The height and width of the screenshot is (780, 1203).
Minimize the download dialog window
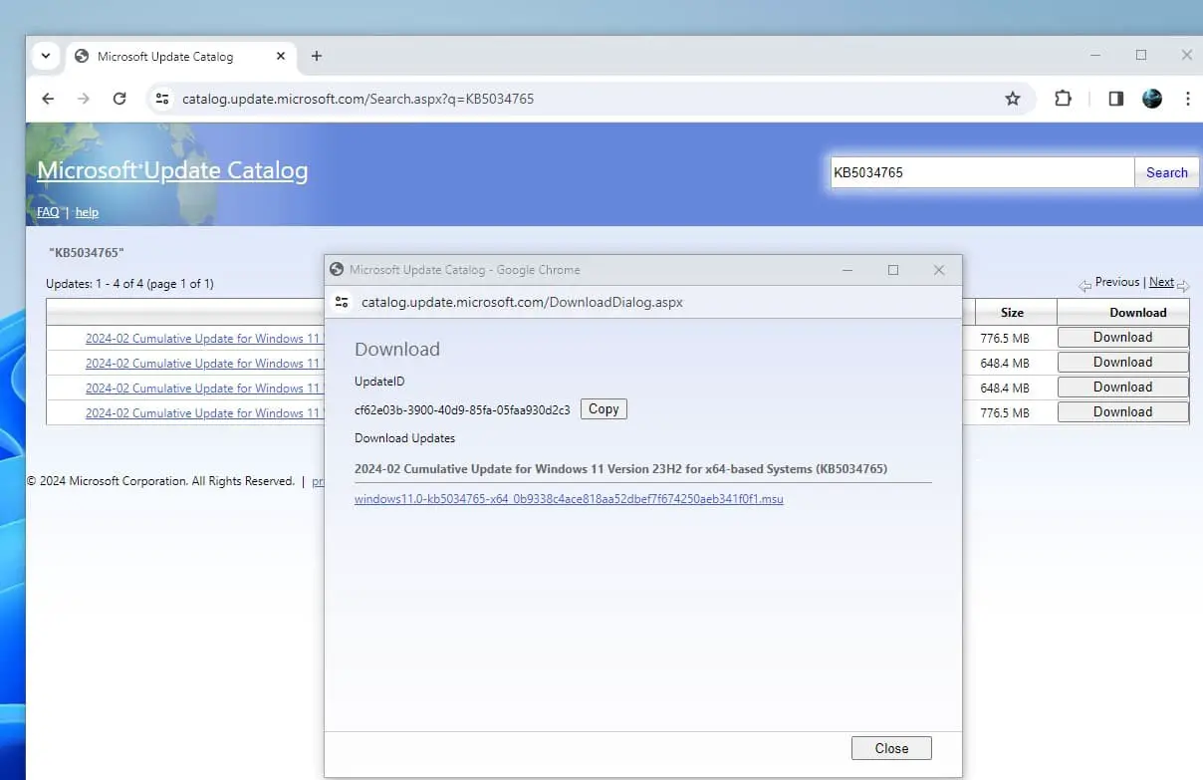pyautogui.click(x=847, y=270)
